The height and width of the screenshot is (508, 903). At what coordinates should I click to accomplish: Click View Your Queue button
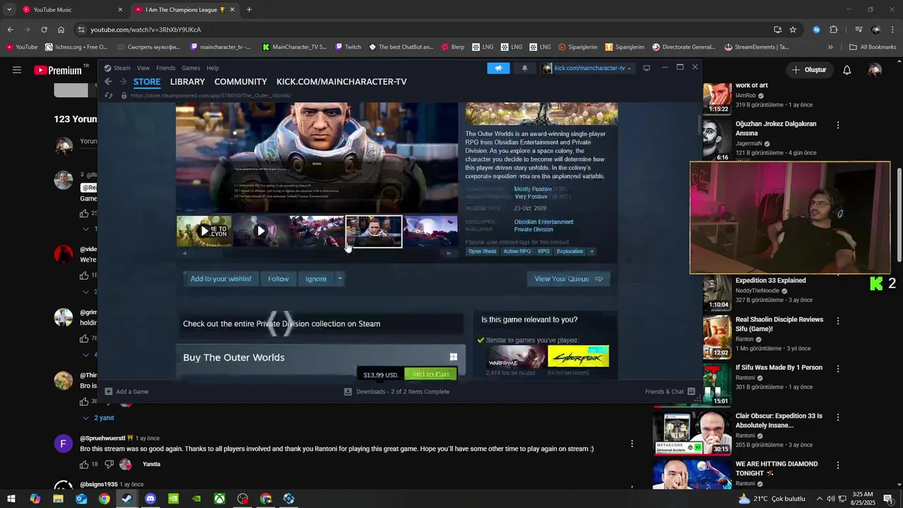(x=569, y=279)
